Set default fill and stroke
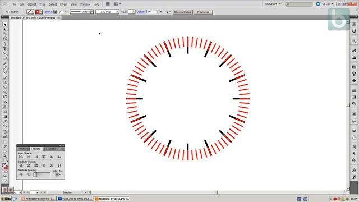Viewport: 359px width, 202px height. point(3,161)
